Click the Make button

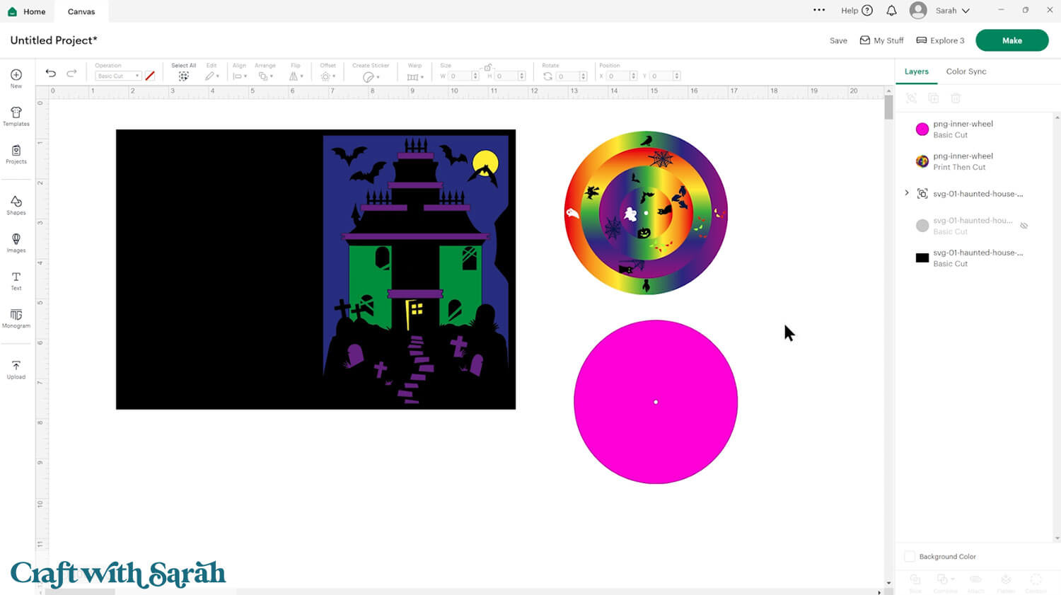click(1011, 40)
